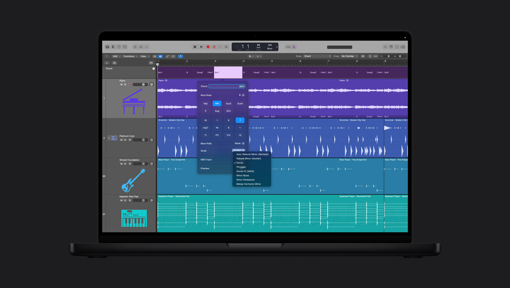This screenshot has width=510, height=288.
Task: Click the Quick Help question mark icon
Action: click(x=119, y=47)
